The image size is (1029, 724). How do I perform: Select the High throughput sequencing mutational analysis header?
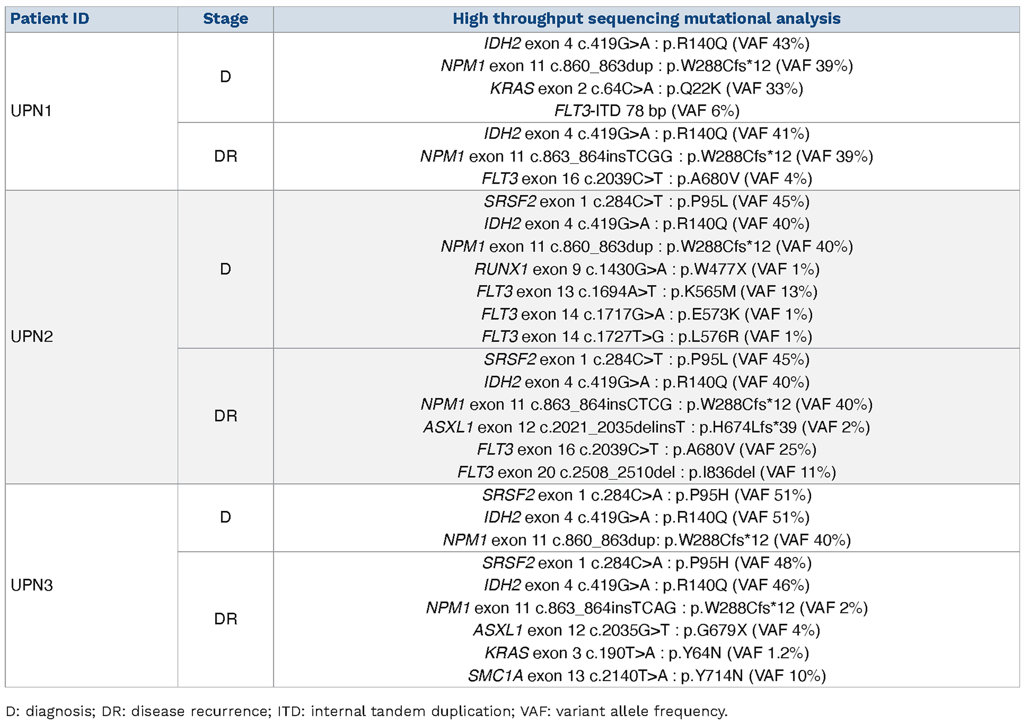point(646,19)
